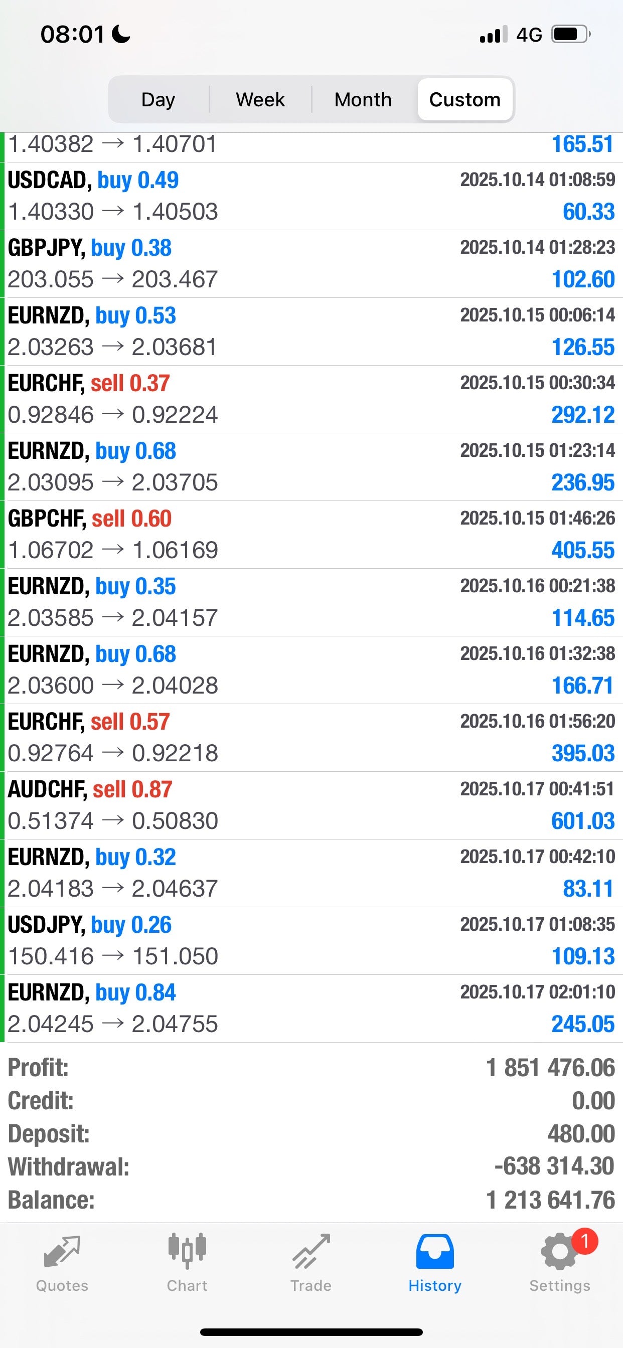623x1348 pixels.
Task: Tap the Balance total row
Action: [311, 1201]
